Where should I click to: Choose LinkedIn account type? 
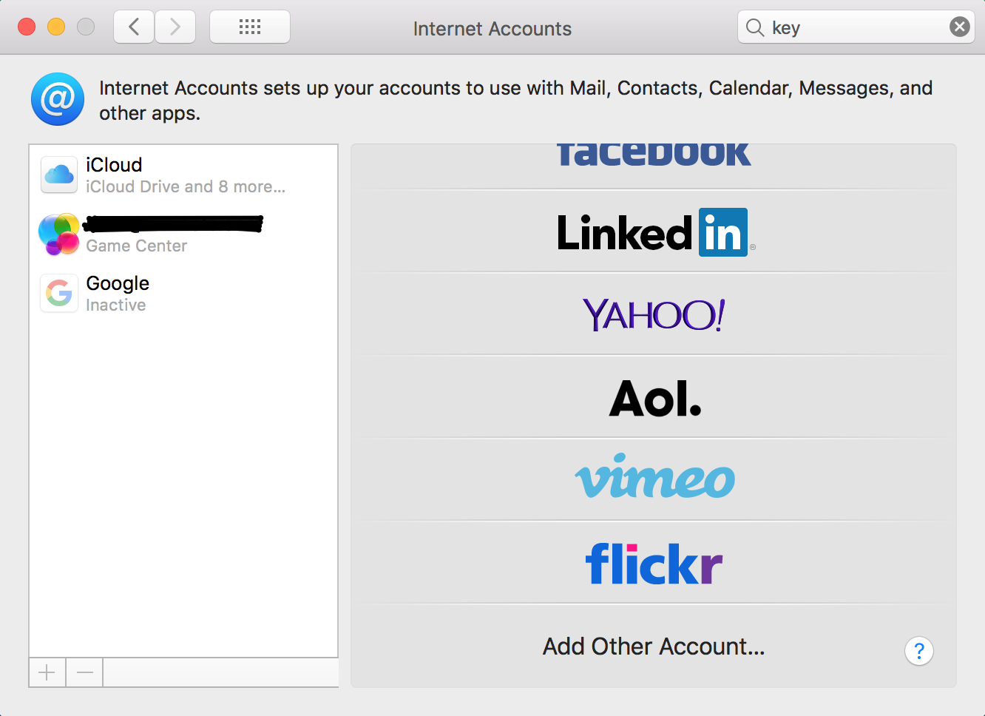coord(654,232)
